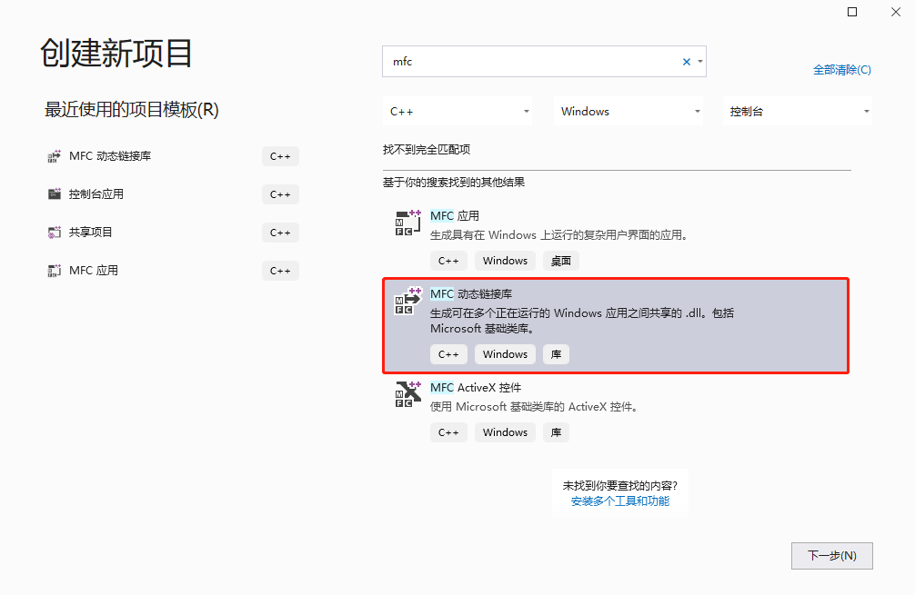Click the C++ tag under MFC ActiveX 控件
Image resolution: width=915 pixels, height=595 pixels.
tap(448, 432)
